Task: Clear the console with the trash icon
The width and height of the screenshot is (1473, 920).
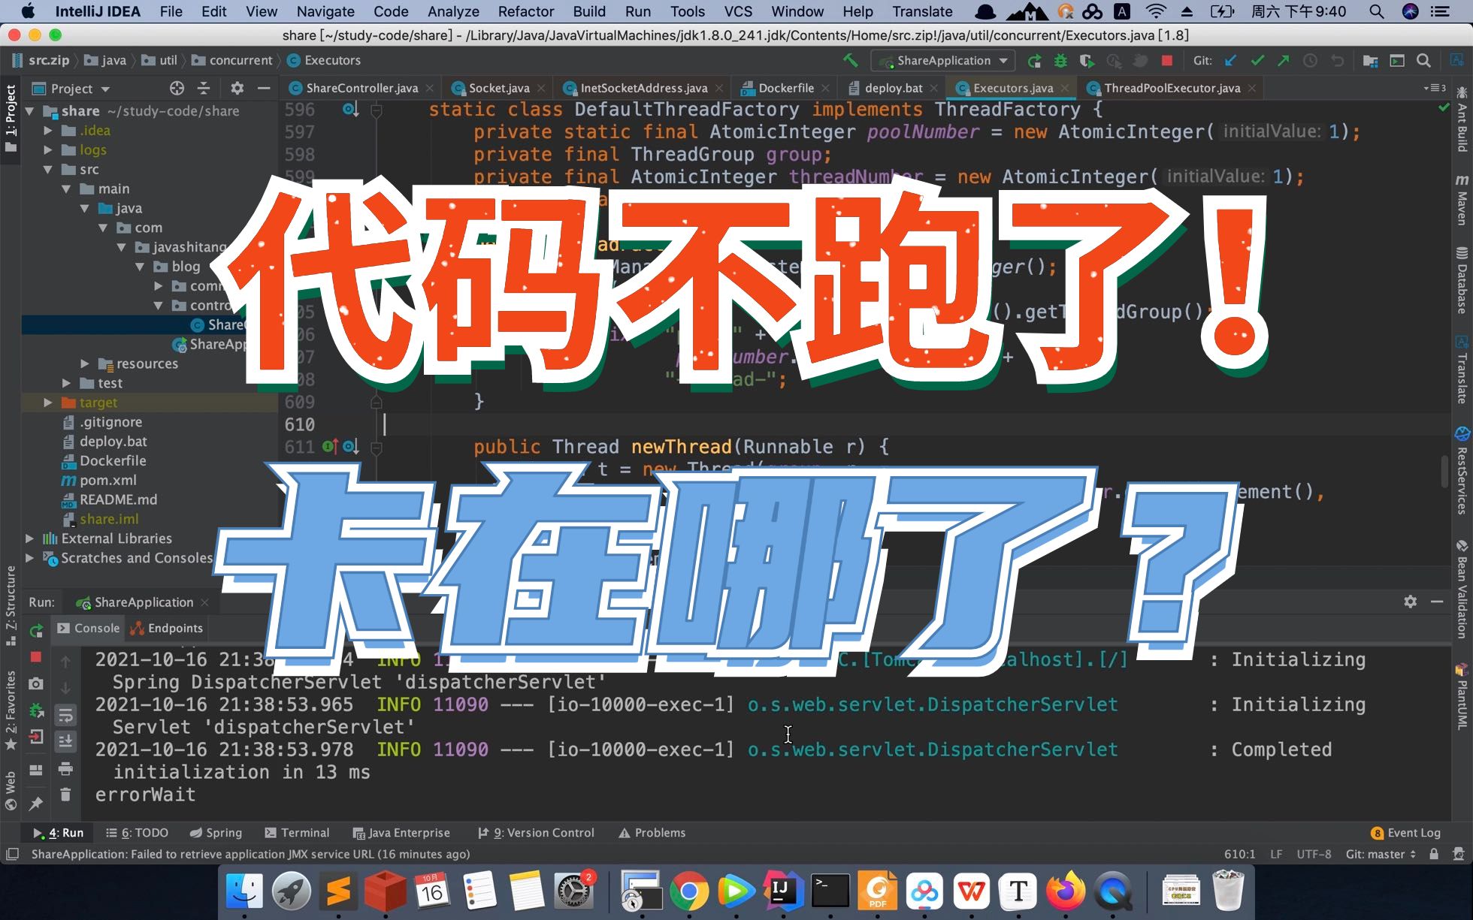Action: coord(65,795)
